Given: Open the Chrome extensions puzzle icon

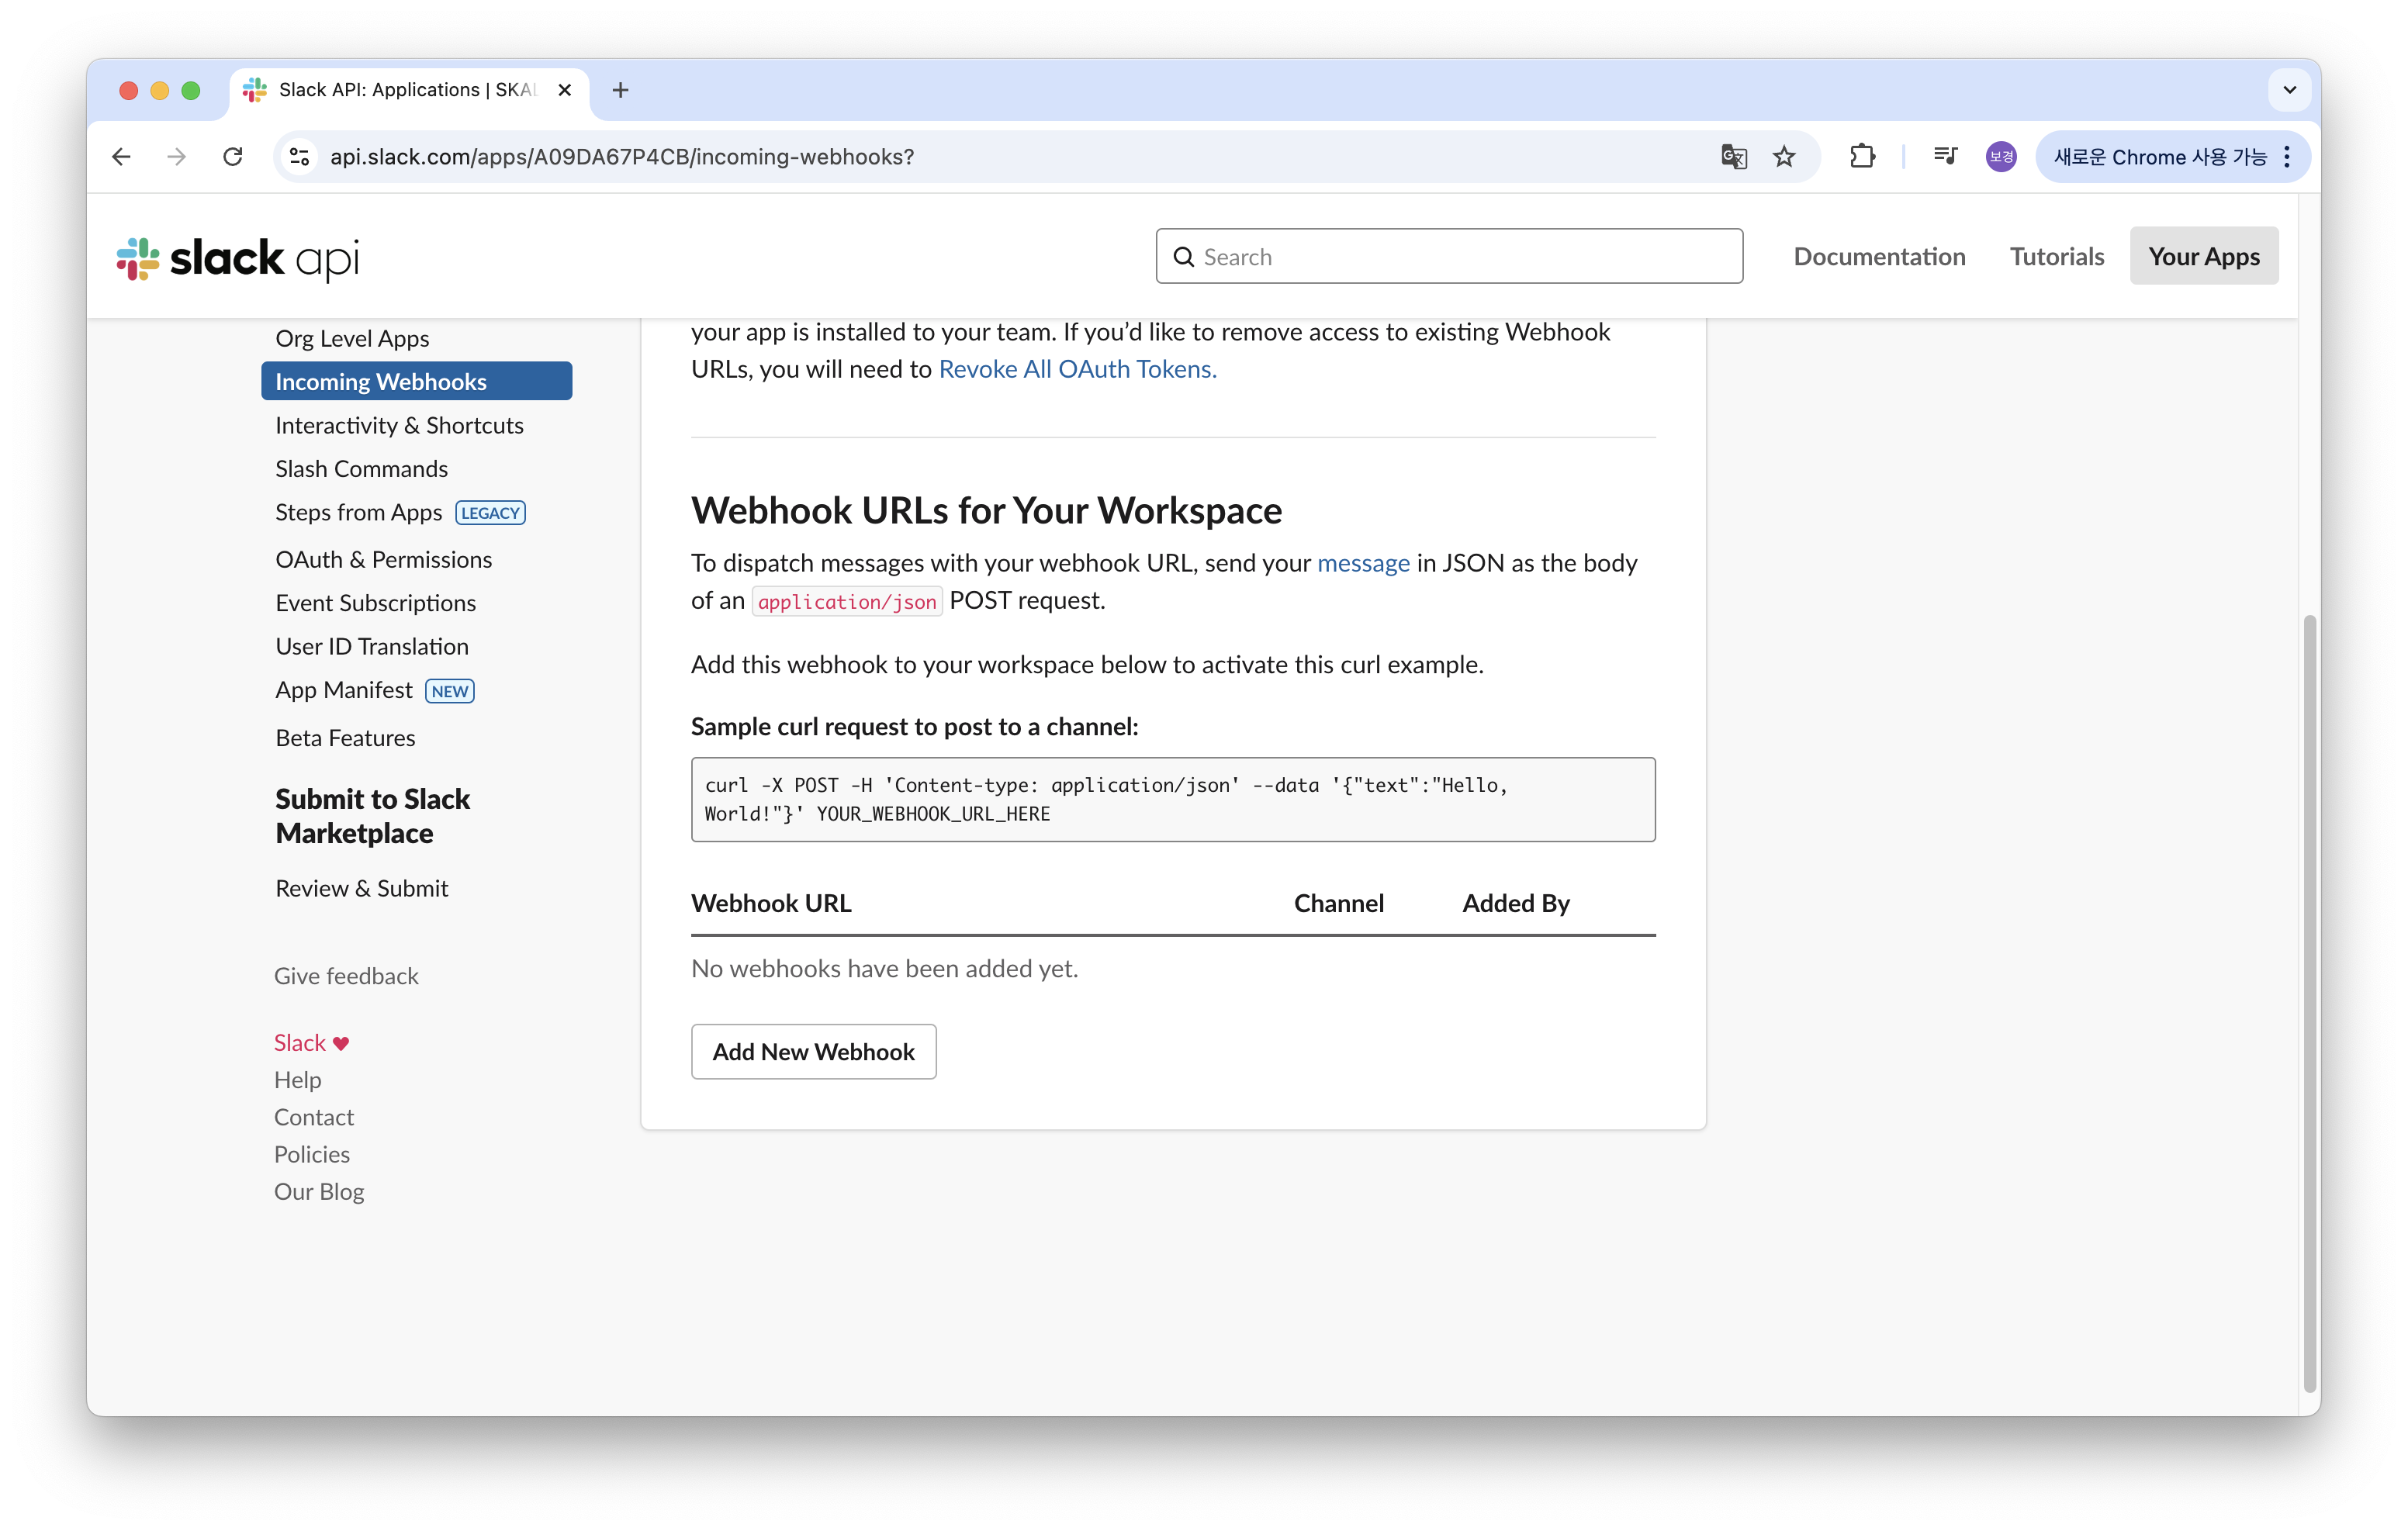Looking at the screenshot, I should (1862, 157).
